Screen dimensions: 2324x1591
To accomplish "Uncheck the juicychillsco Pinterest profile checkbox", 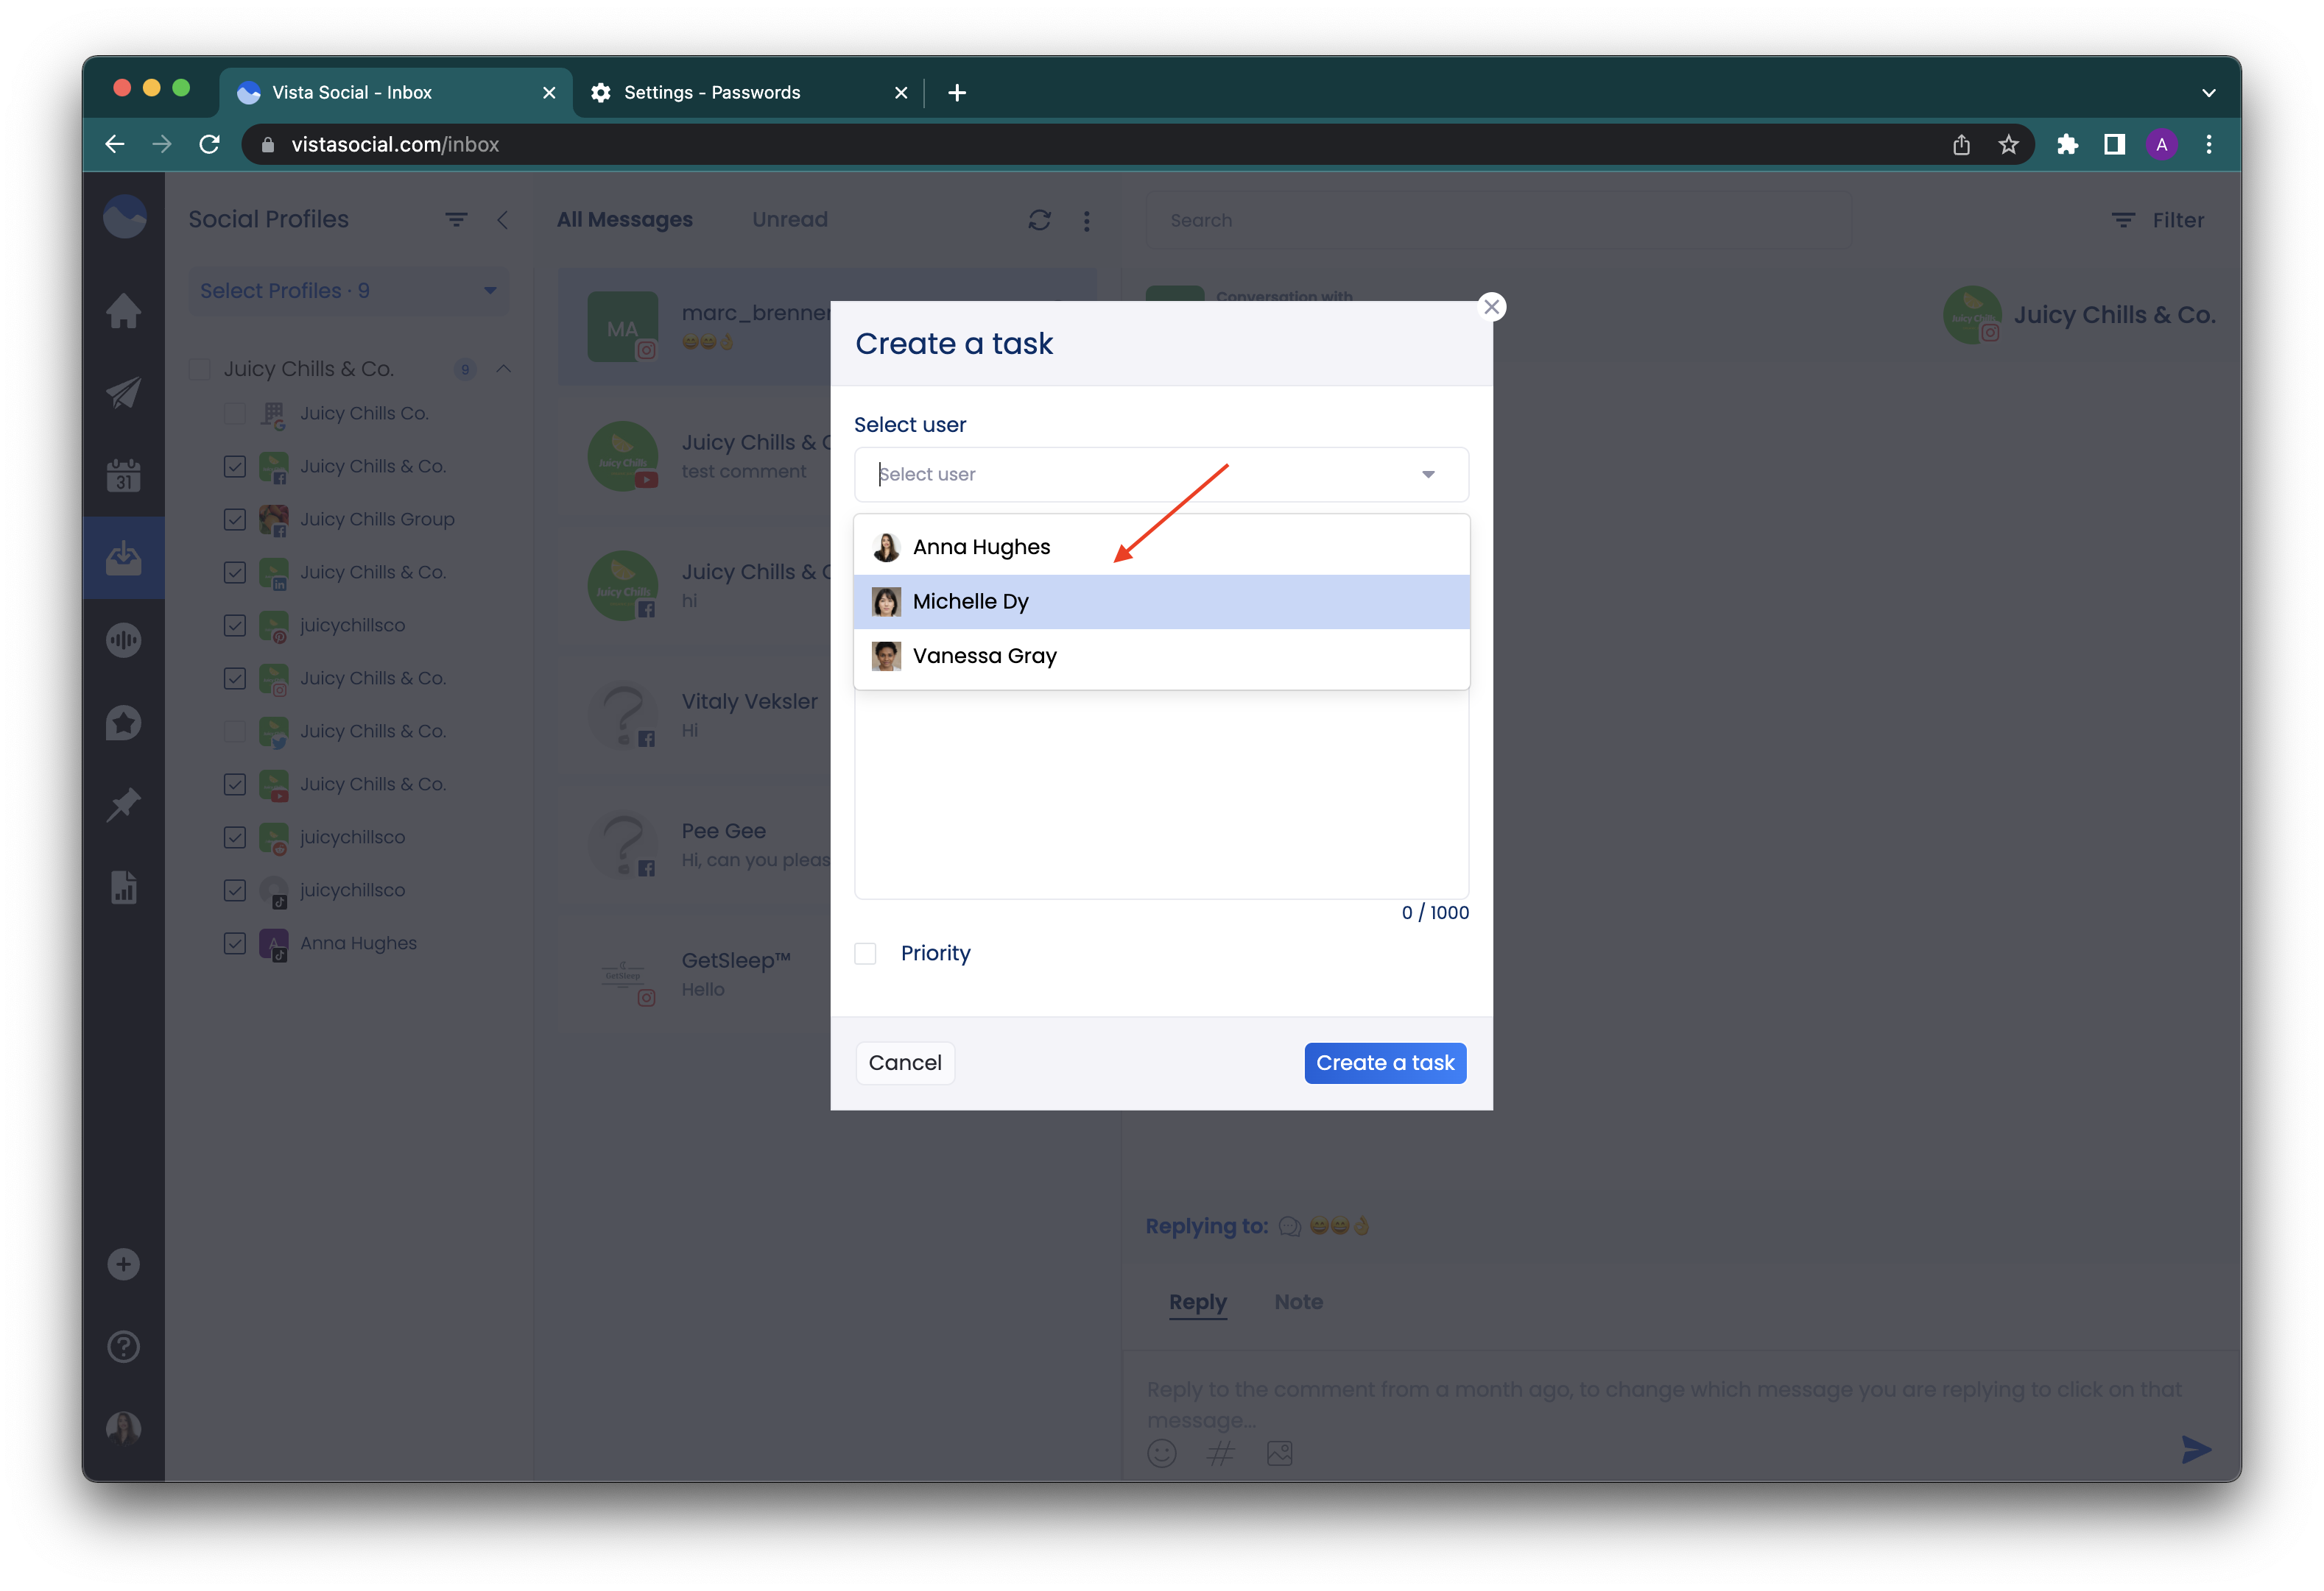I will coord(235,626).
